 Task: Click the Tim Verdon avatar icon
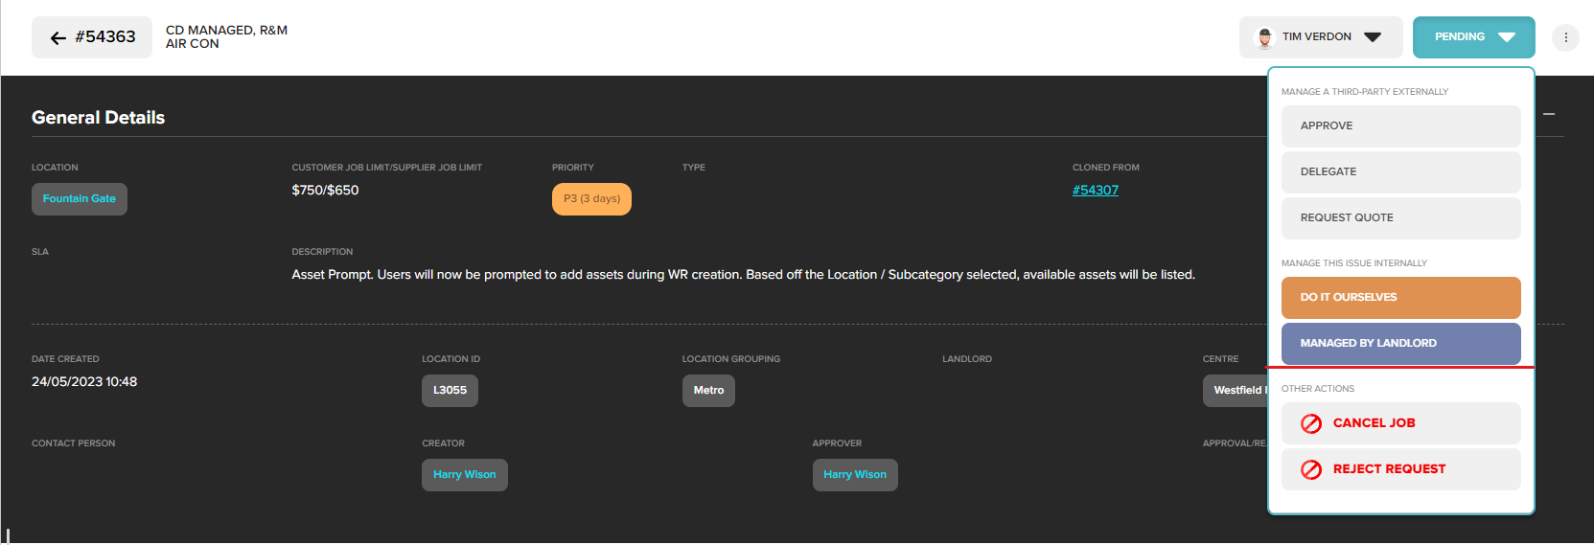click(x=1264, y=37)
